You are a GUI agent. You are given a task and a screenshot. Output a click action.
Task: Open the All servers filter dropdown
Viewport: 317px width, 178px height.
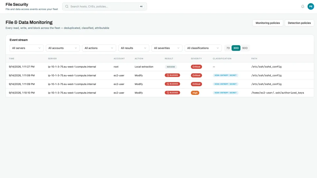(x=27, y=48)
